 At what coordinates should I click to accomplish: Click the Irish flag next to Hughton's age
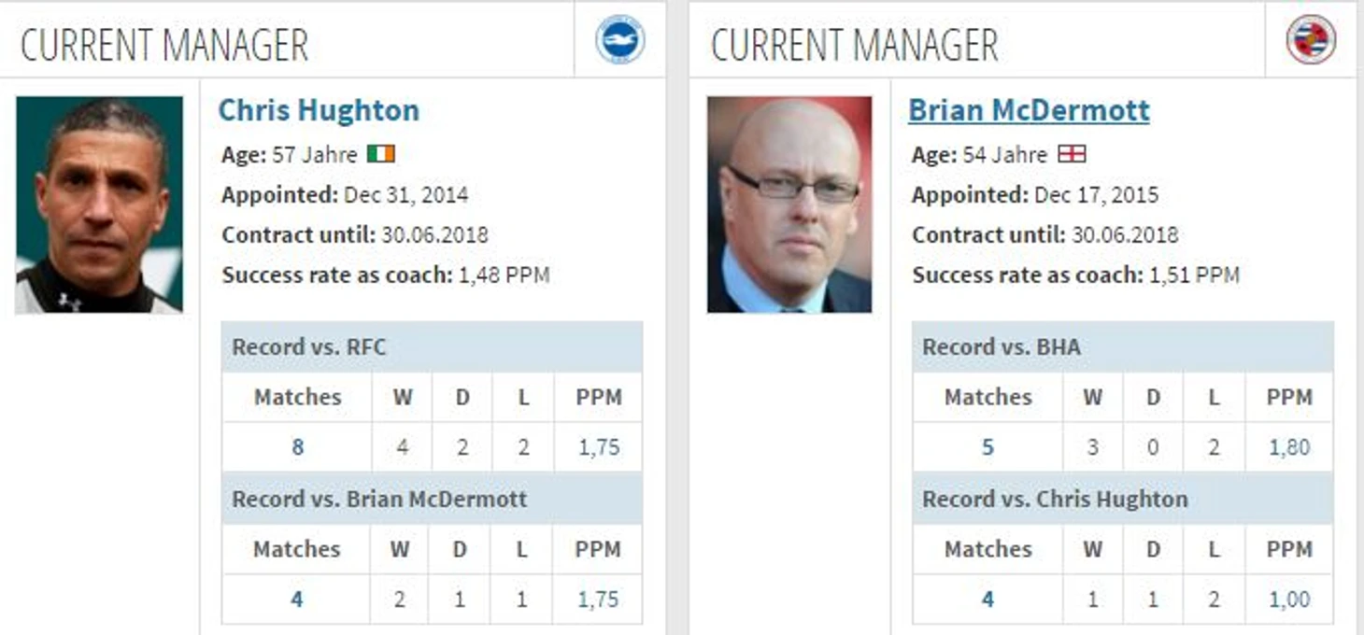pyautogui.click(x=381, y=154)
